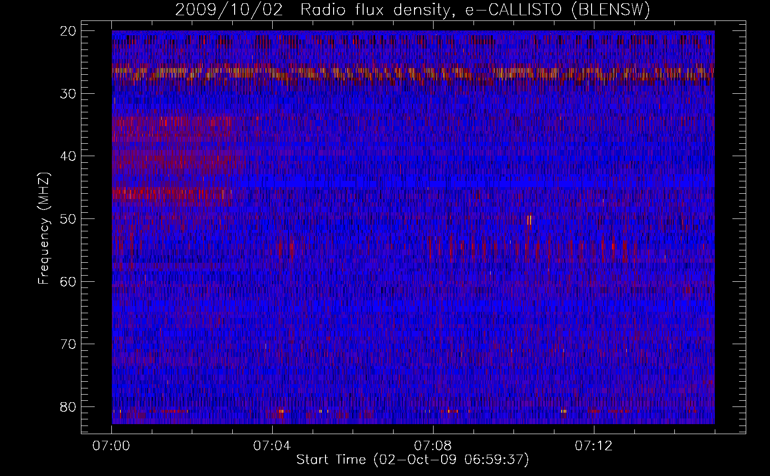
Task: Click the plot title '2009/10/02 Radio flux density, e-CALLISTO (BLENSW)'
Action: coord(413,10)
